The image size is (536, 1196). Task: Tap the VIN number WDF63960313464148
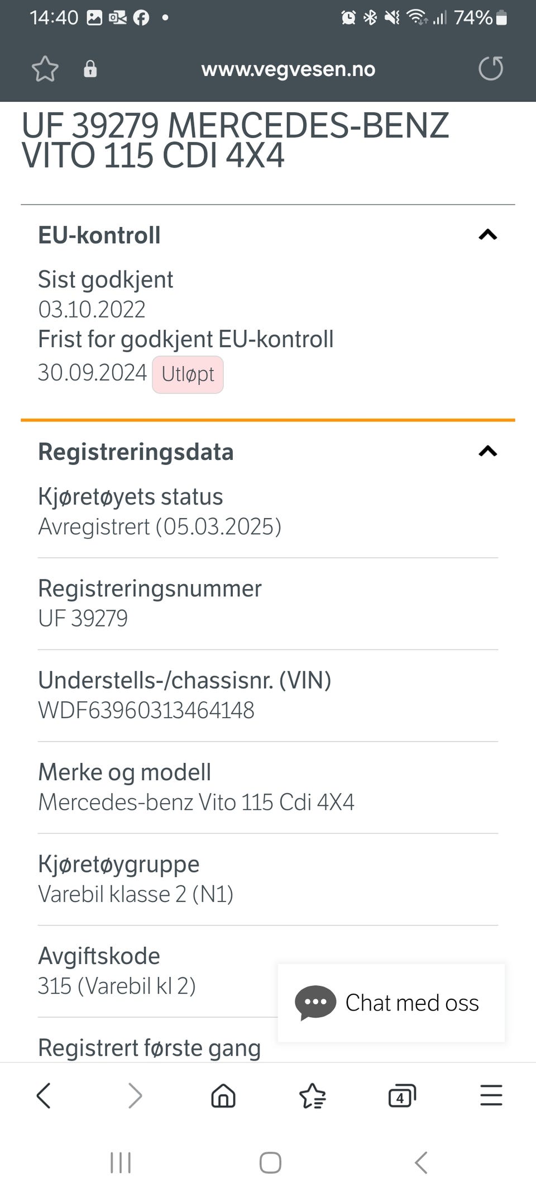click(146, 710)
